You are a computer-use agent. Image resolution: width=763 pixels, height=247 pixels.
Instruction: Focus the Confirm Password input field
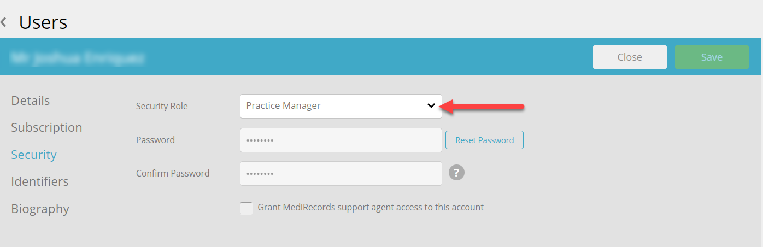click(341, 173)
